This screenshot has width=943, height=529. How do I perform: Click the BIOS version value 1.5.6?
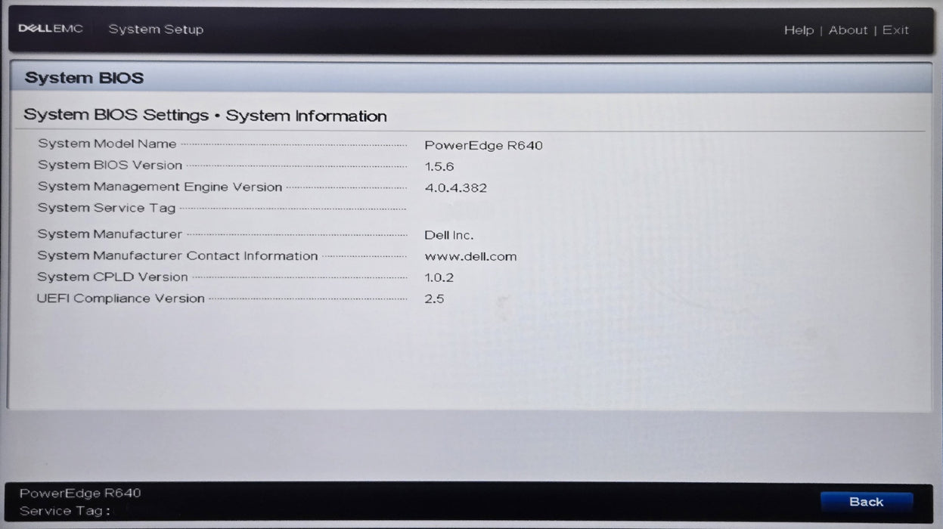[439, 166]
